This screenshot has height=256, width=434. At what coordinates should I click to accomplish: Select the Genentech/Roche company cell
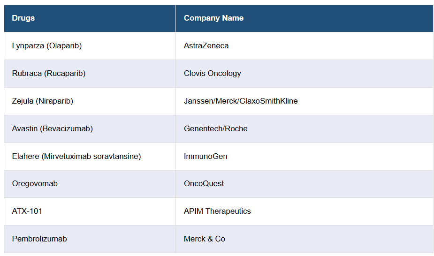click(215, 129)
